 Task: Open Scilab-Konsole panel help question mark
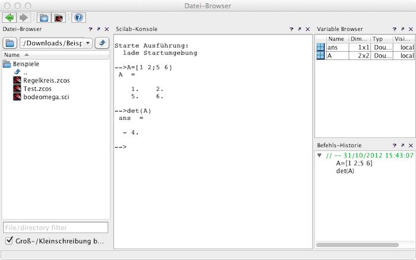pos(292,29)
